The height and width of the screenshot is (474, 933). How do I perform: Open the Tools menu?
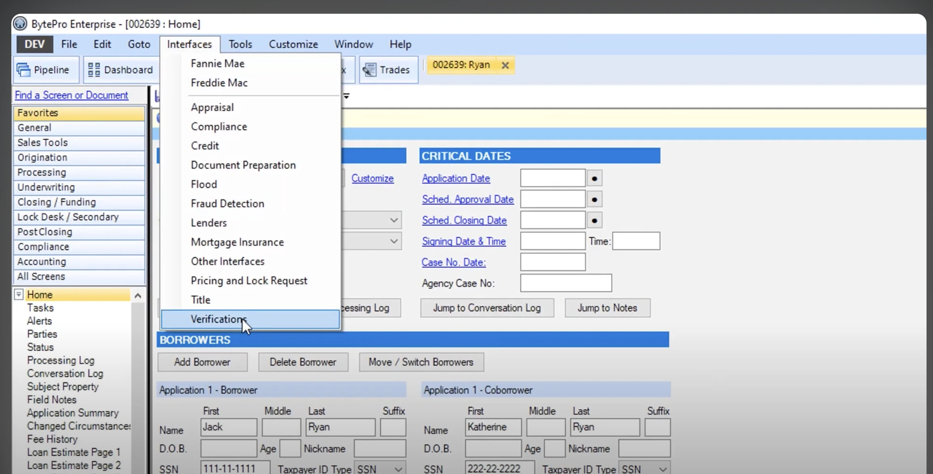point(240,44)
